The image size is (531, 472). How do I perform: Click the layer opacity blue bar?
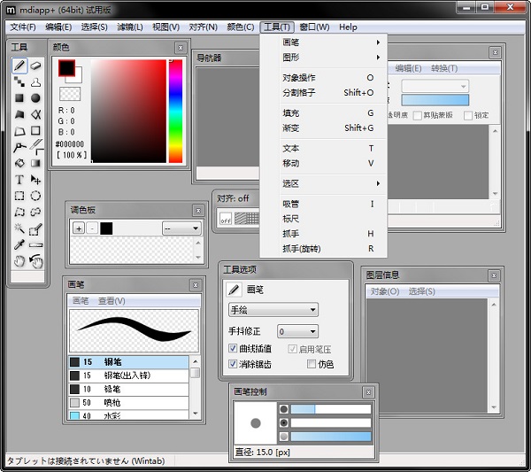point(435,100)
